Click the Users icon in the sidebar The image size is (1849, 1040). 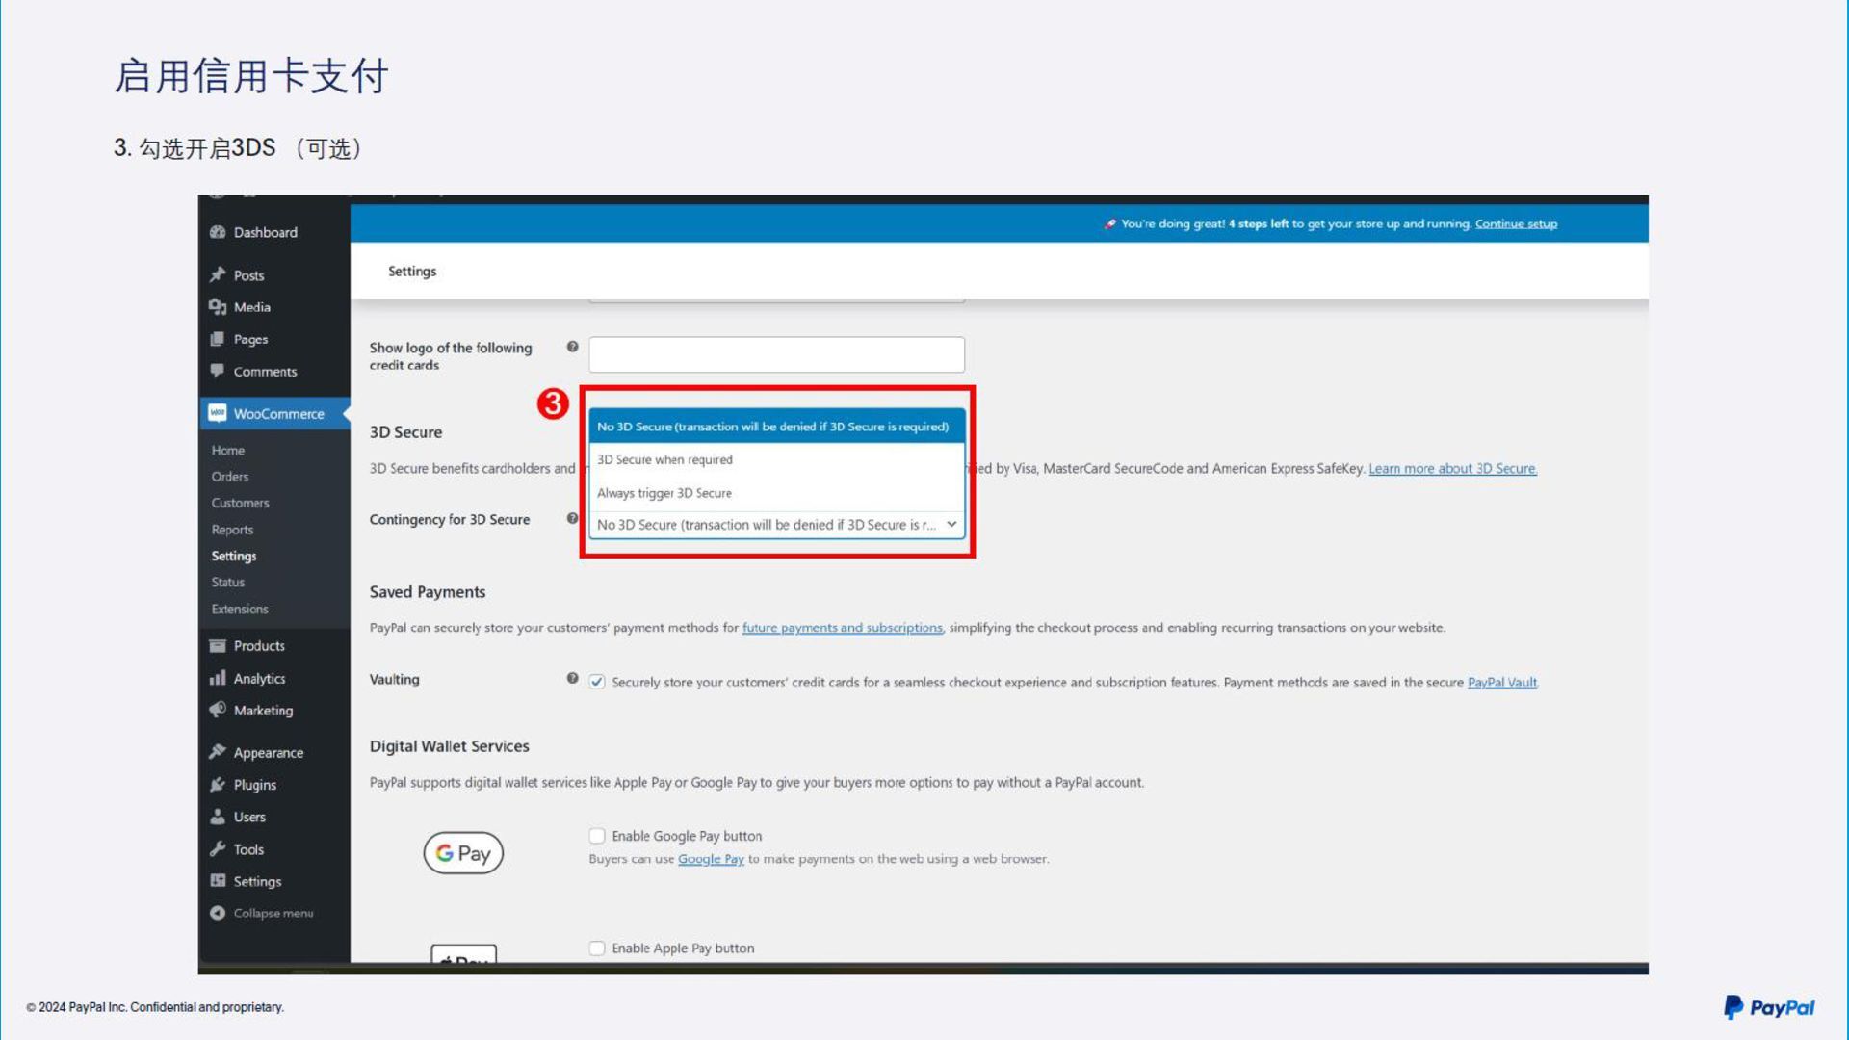click(218, 817)
